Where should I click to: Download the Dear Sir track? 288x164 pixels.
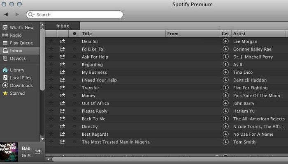(225, 41)
